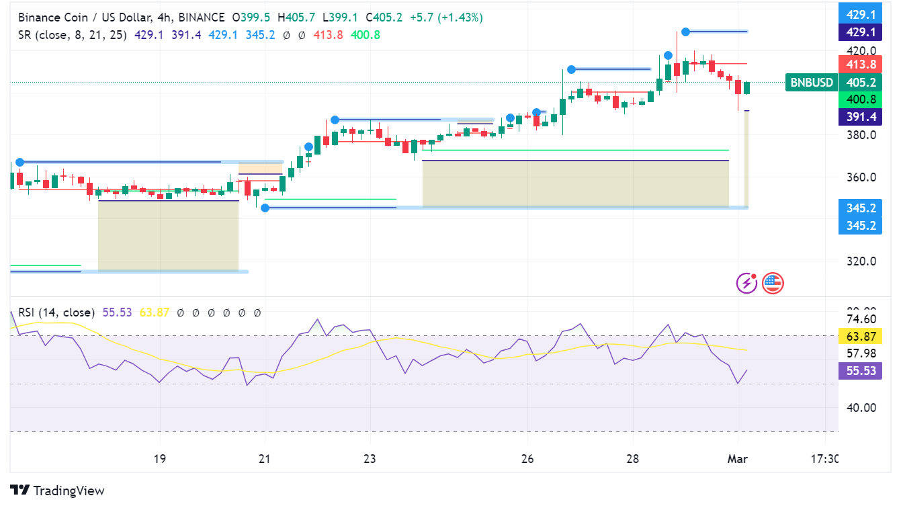The image size is (901, 508).
Task: Click the 380.0 price scale tick
Action: pos(861,135)
